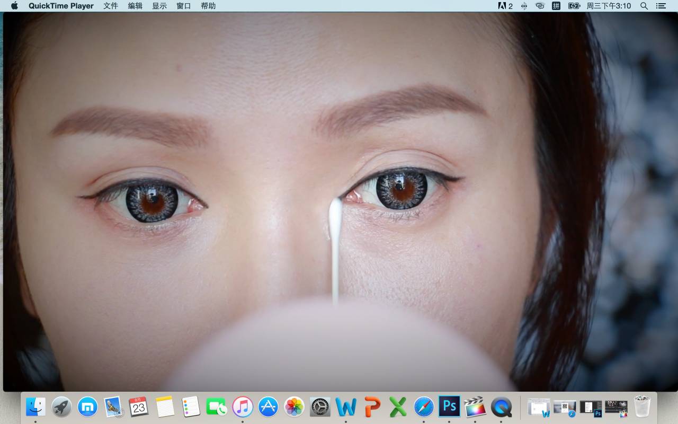This screenshot has height=424, width=678.
Task: Switch to Photoshop from the Dock
Action: click(x=449, y=407)
